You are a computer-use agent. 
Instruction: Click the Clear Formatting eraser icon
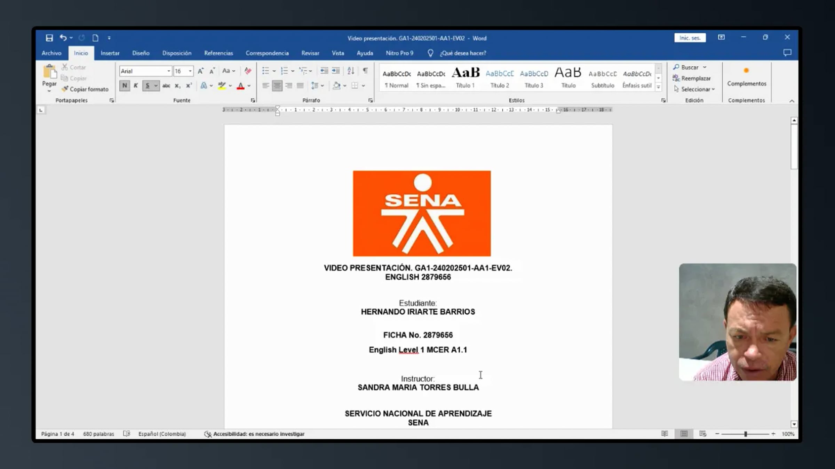[248, 71]
